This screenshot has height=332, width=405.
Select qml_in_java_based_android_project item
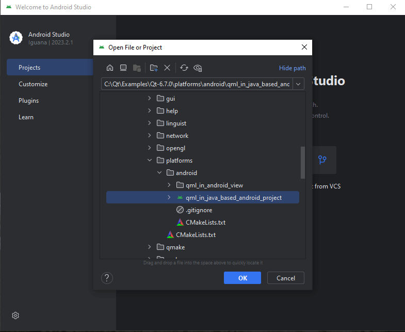[234, 198]
